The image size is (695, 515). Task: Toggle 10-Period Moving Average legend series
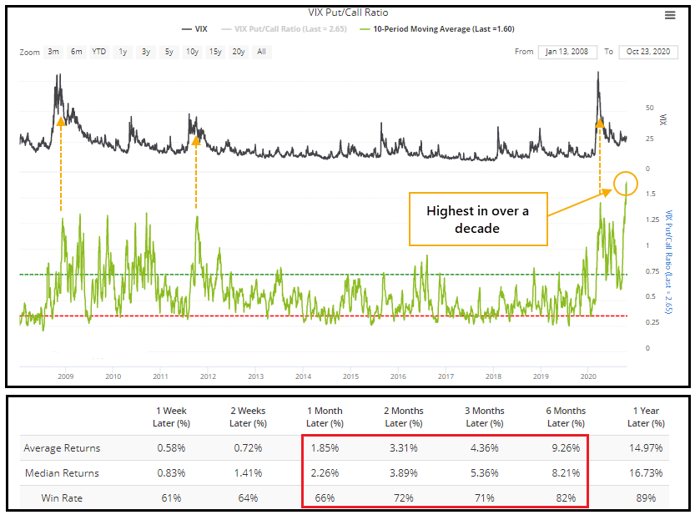[437, 29]
